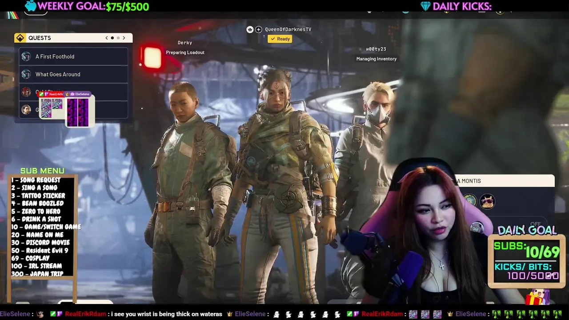Click the Kicks/Bits 100/5000 counter
Image resolution: width=569 pixels, height=320 pixels.
click(527, 271)
